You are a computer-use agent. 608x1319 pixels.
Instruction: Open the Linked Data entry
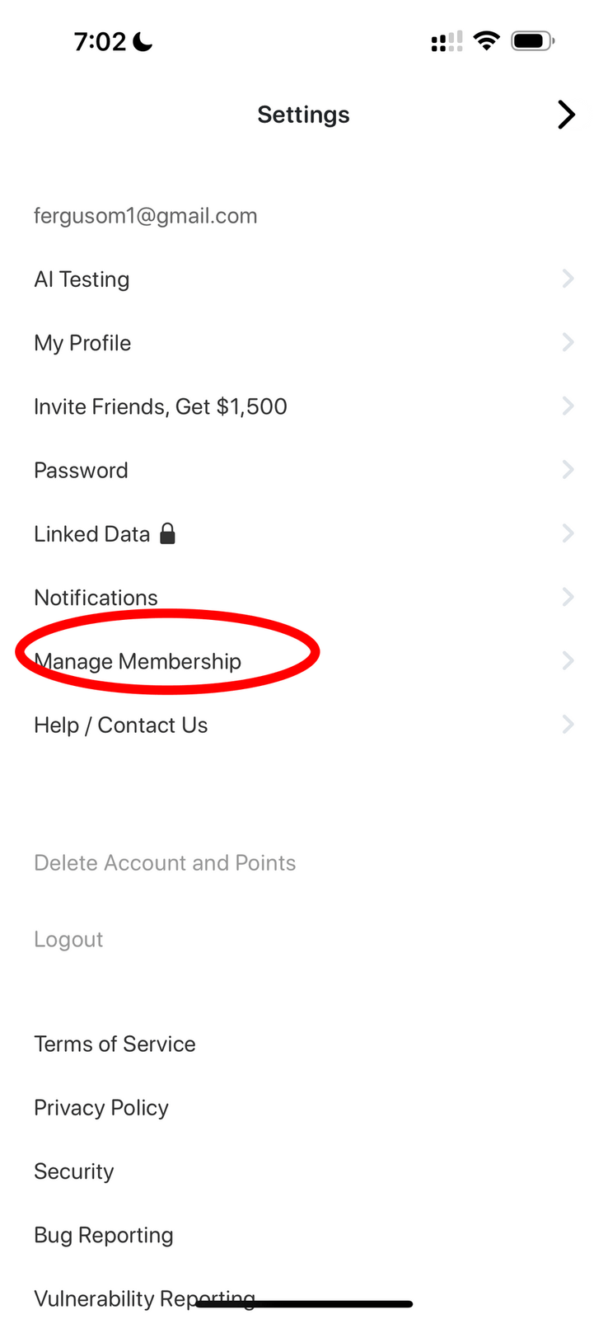click(x=303, y=533)
